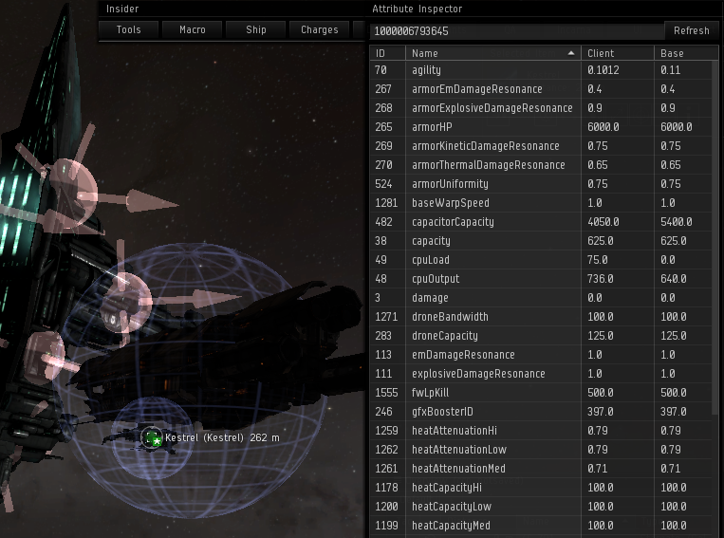Click the Kestrel (Kestrel) 262 m label
724x538 pixels.
point(222,437)
